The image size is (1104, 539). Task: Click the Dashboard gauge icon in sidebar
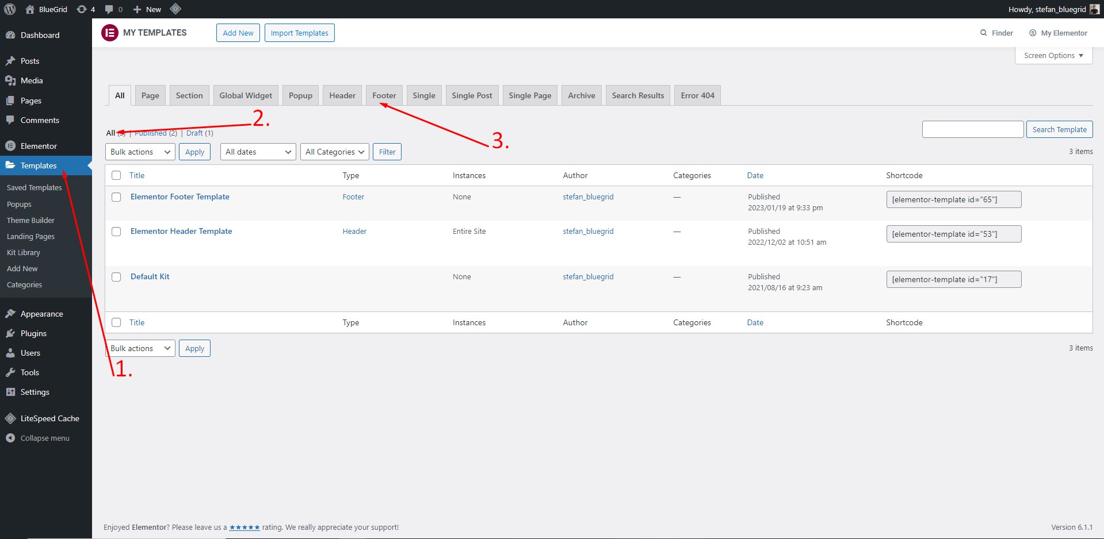tap(10, 35)
